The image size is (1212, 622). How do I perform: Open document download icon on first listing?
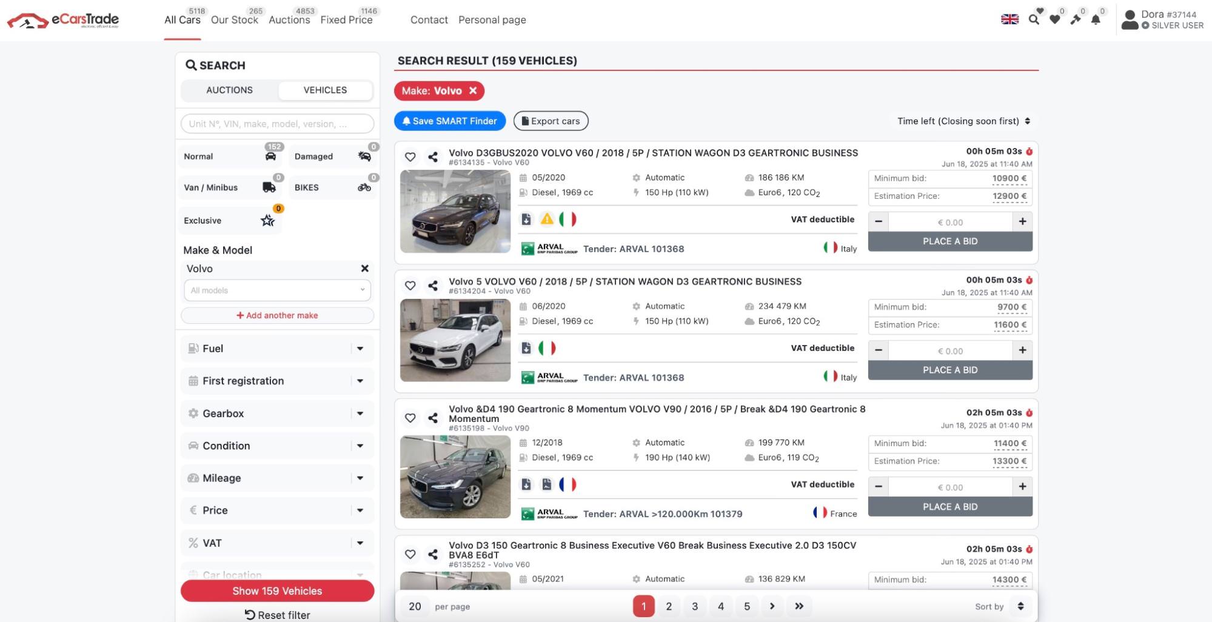[x=526, y=219]
